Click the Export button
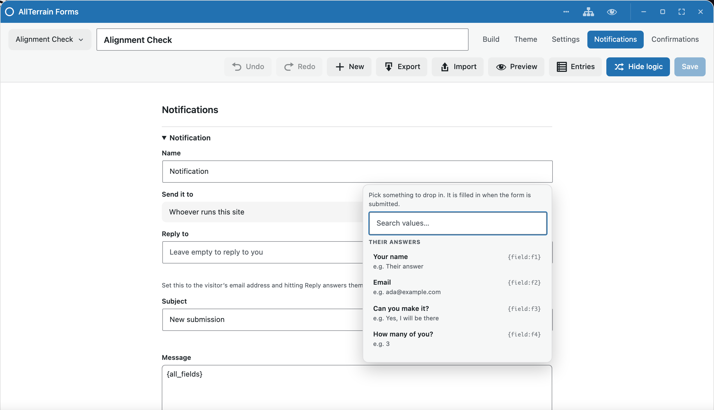 [x=401, y=67]
